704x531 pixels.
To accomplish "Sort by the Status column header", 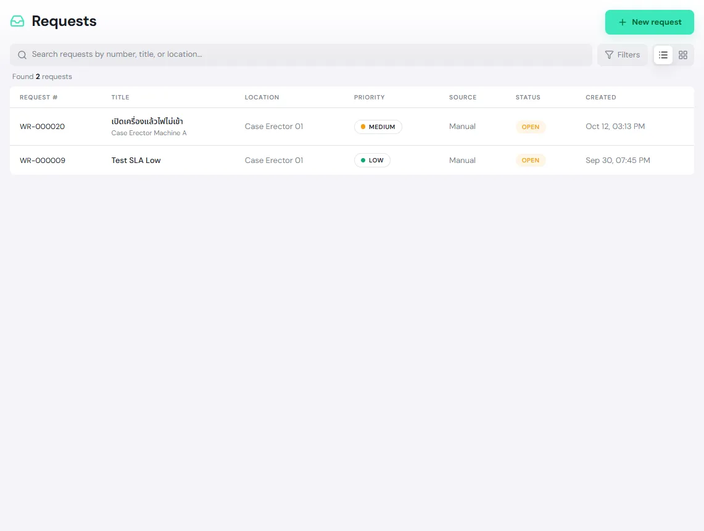I will point(528,97).
